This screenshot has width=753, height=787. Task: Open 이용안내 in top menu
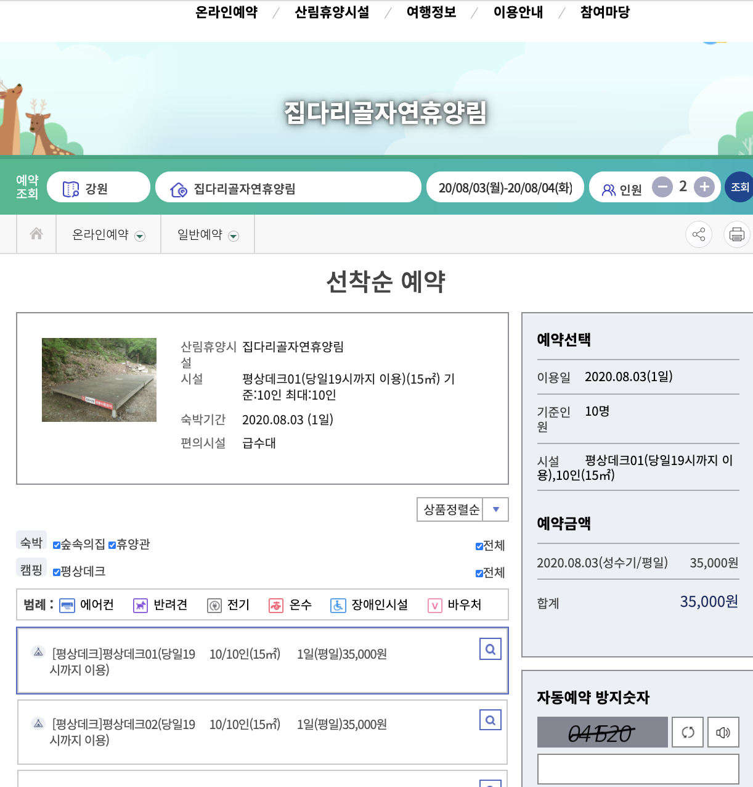(x=518, y=12)
